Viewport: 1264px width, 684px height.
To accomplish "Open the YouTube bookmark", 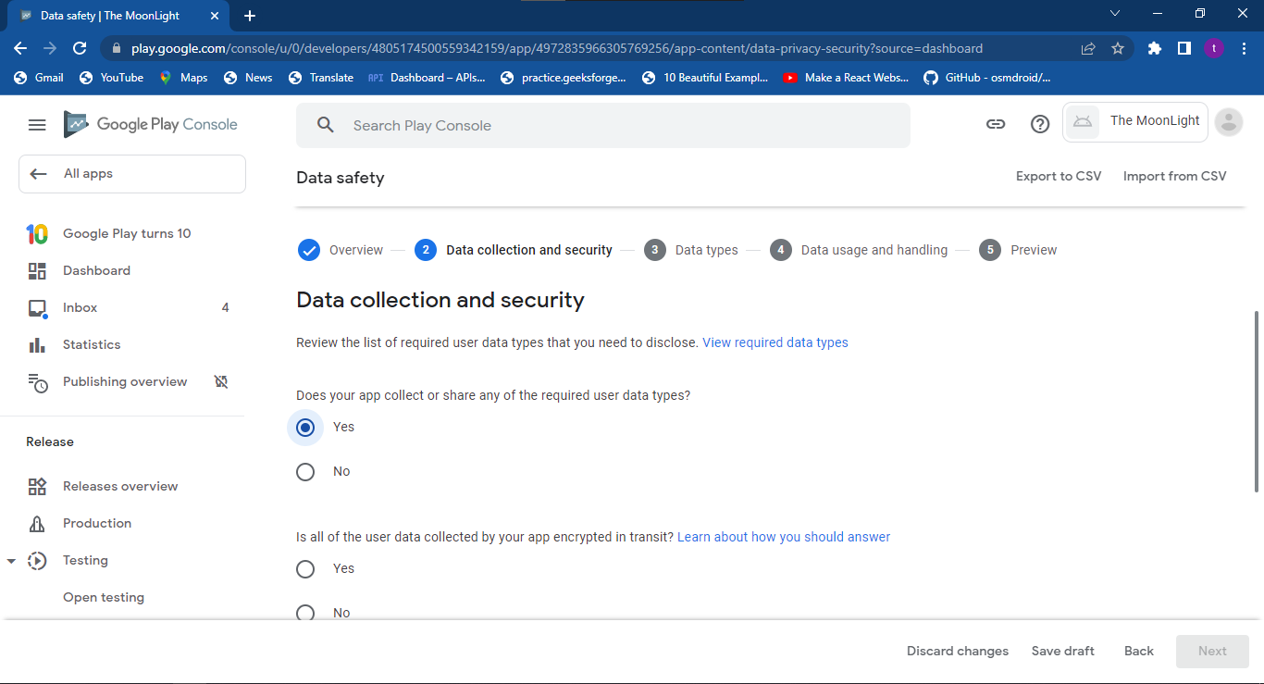I will point(111,78).
